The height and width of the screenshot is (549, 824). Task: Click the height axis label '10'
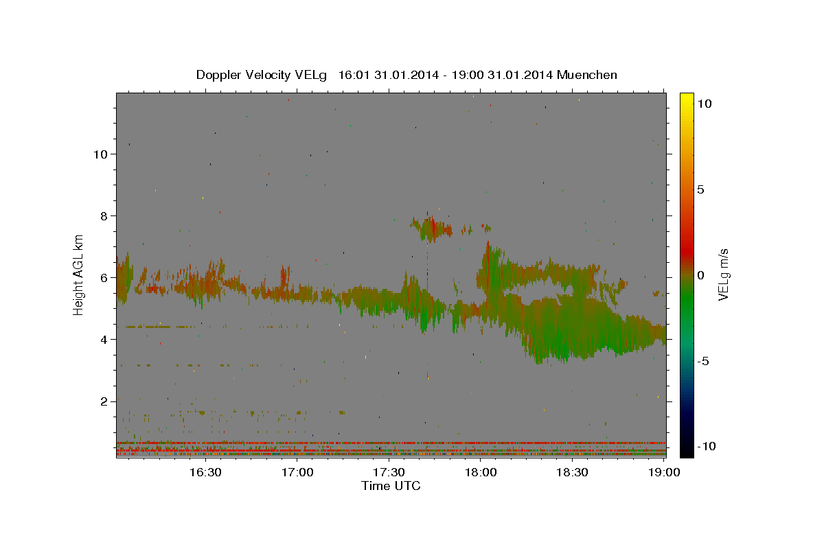point(101,154)
